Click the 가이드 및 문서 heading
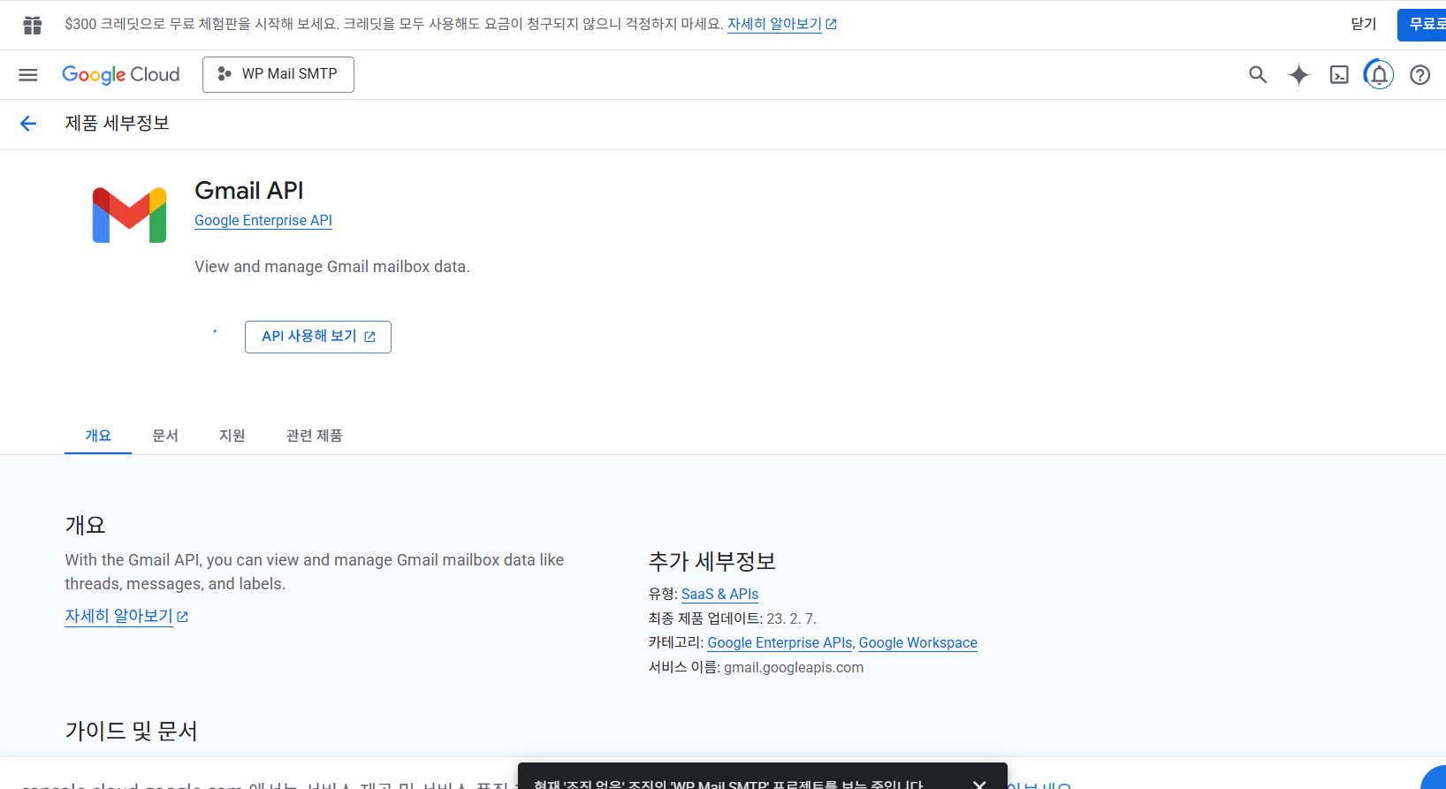1446x789 pixels. coord(131,732)
